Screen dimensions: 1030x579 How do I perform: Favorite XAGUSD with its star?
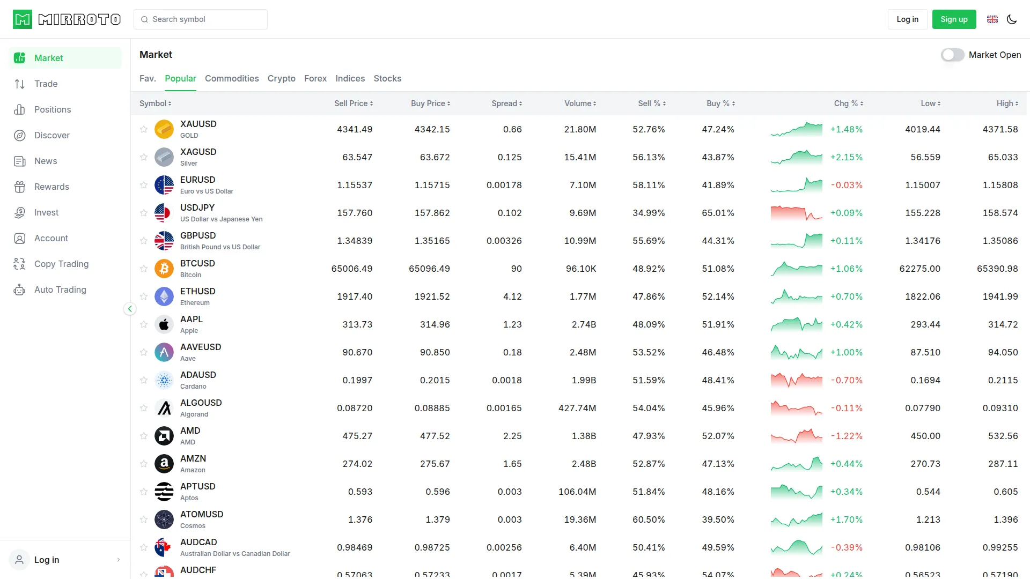click(x=144, y=157)
